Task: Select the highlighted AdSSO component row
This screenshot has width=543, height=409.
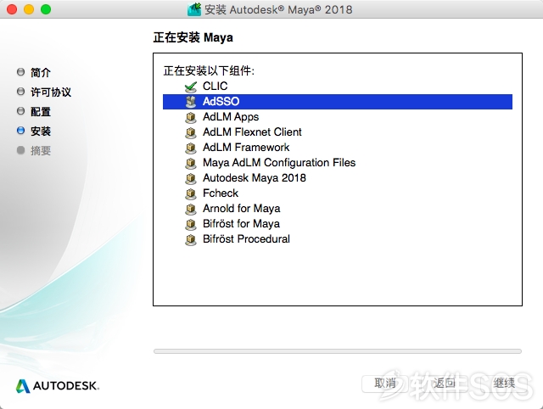Action: (338, 102)
